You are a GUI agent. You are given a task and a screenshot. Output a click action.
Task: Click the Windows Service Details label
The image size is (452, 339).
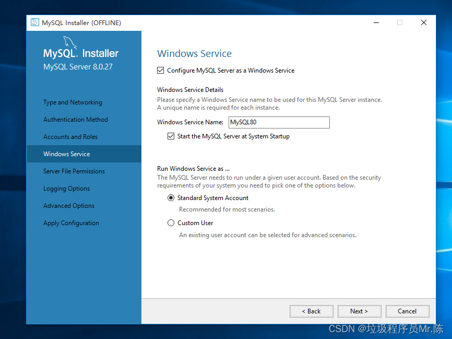pyautogui.click(x=191, y=90)
